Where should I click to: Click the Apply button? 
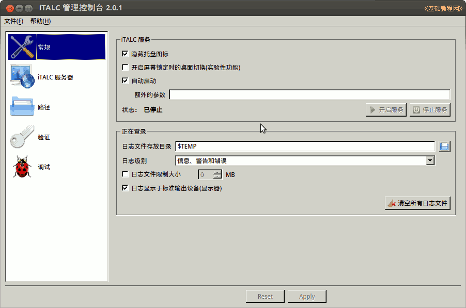point(307,297)
